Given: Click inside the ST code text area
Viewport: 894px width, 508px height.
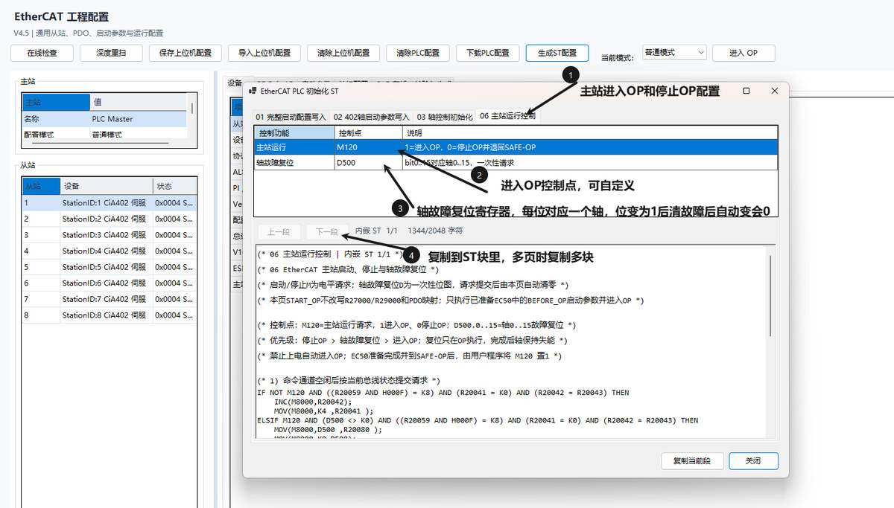Looking at the screenshot, I should click(510, 342).
